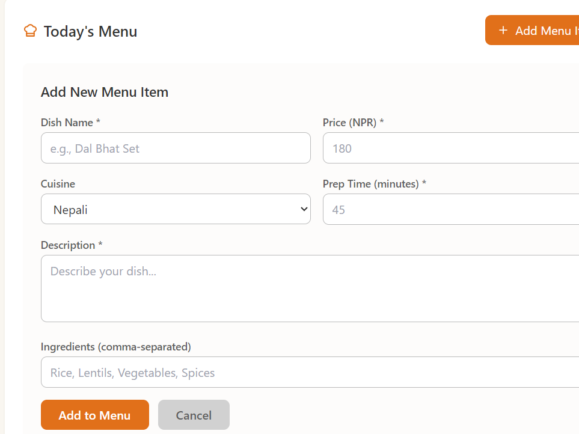The width and height of the screenshot is (579, 434).
Task: Click the Today's Menu heading
Action: (90, 31)
